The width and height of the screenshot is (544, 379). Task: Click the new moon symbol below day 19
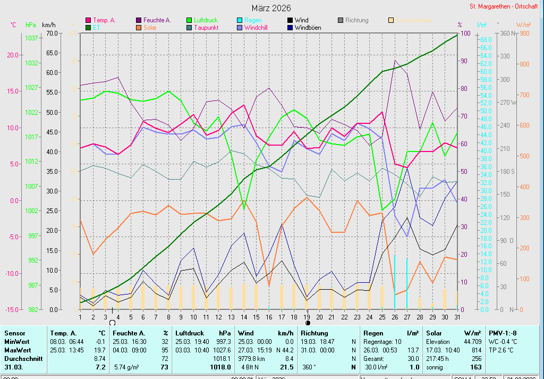point(308,322)
